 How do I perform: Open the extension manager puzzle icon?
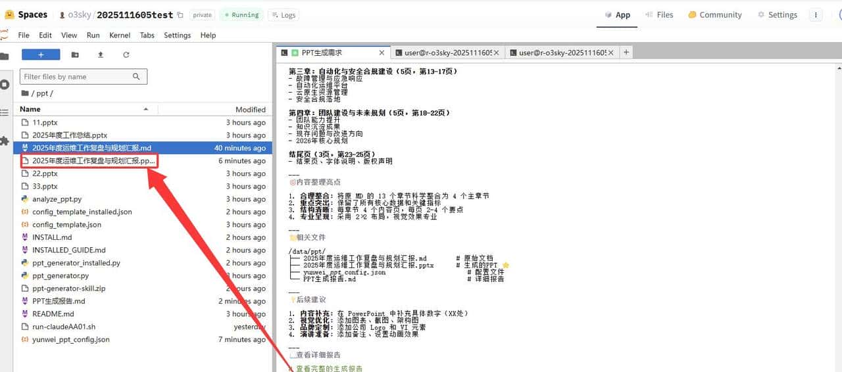point(5,141)
